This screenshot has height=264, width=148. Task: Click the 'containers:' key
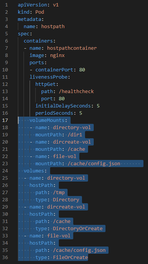[39, 41]
